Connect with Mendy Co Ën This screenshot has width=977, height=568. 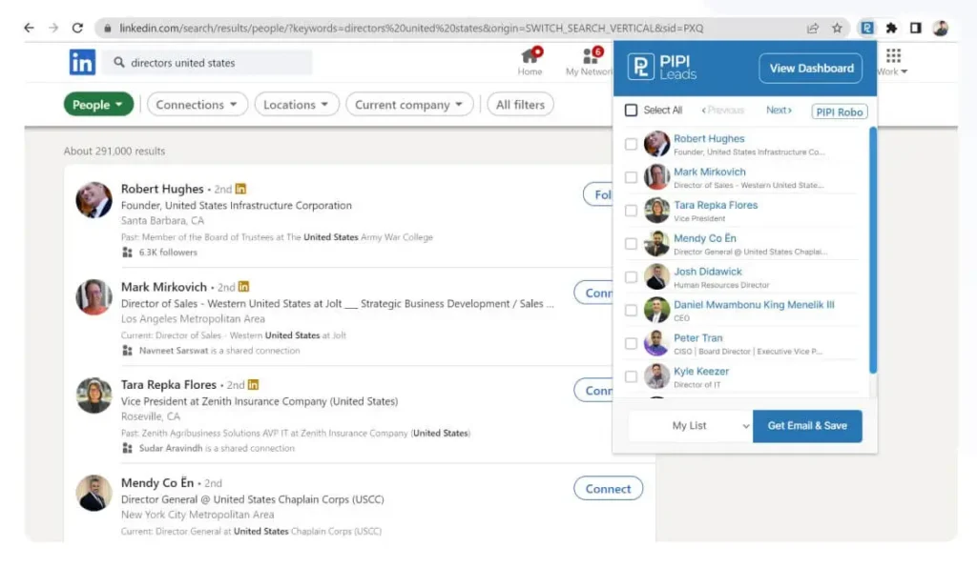pyautogui.click(x=608, y=489)
